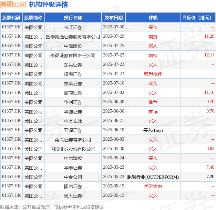Click the target price 12.11
The height and width of the screenshot is (210, 216).
209,55
